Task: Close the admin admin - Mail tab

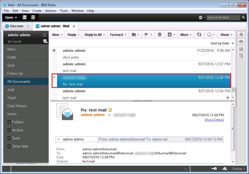Action: pyautogui.click(x=74, y=26)
